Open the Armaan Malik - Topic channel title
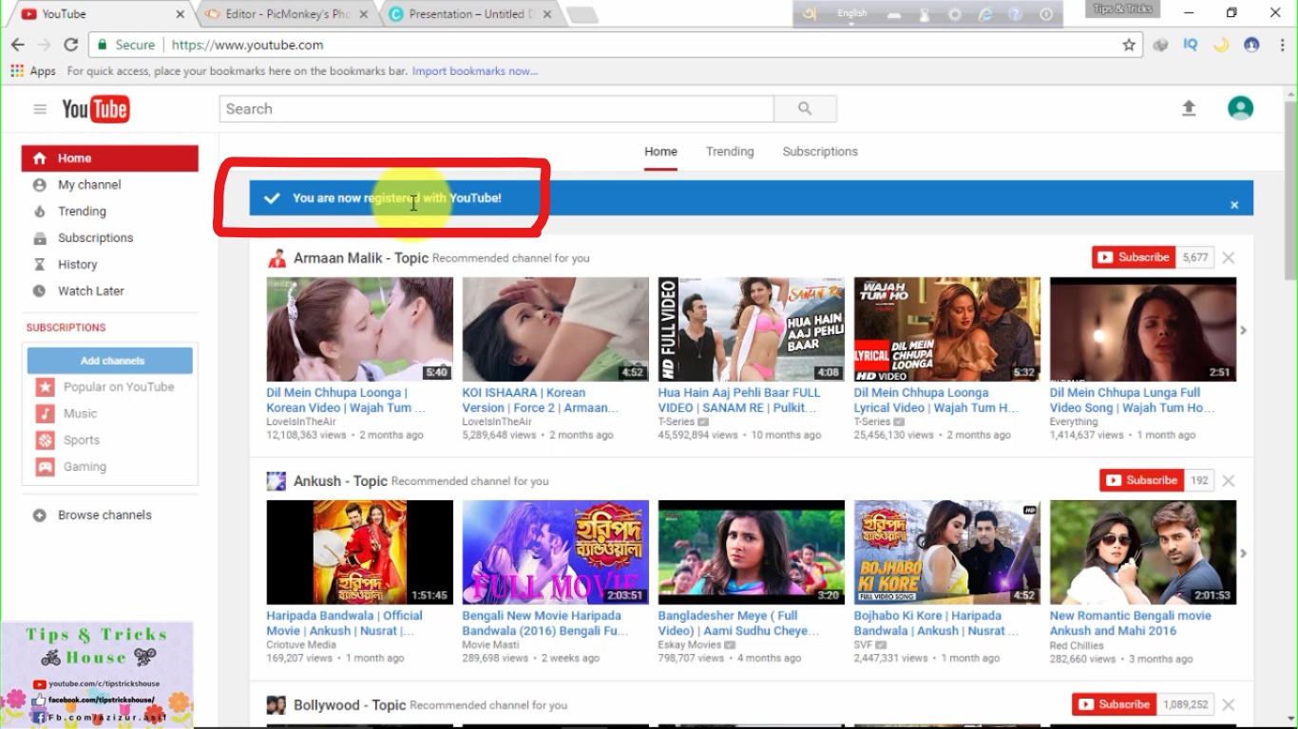Viewport: 1298px width, 729px height. click(361, 258)
